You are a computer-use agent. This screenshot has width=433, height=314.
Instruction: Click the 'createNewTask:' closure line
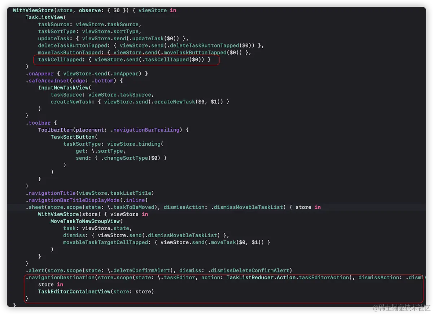pyautogui.click(x=140, y=102)
